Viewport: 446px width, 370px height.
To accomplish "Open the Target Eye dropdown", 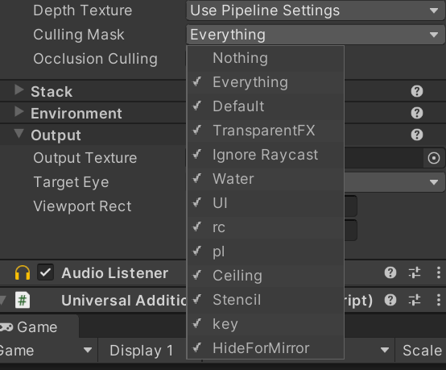I will click(x=394, y=182).
